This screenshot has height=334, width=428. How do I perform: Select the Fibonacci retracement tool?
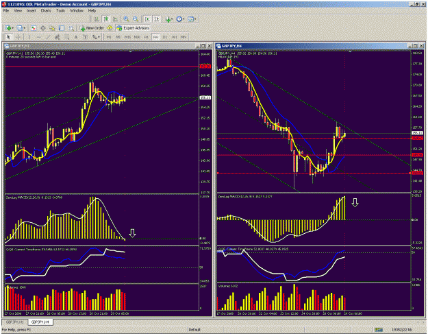[x=66, y=37]
